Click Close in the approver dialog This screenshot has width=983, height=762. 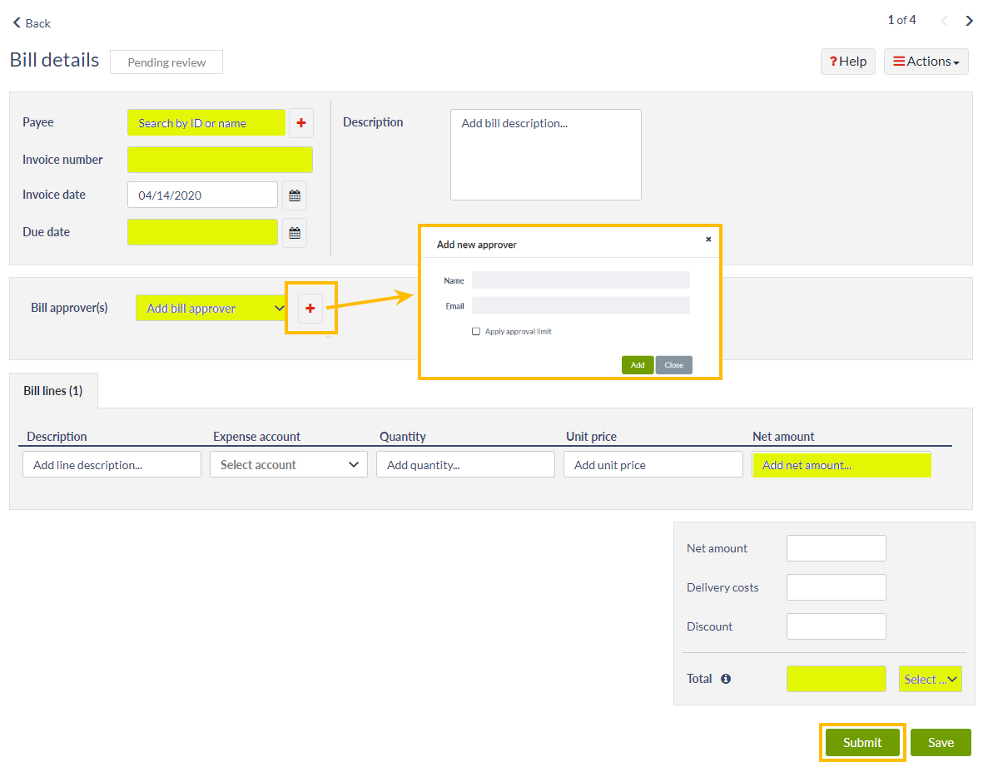pyautogui.click(x=674, y=364)
